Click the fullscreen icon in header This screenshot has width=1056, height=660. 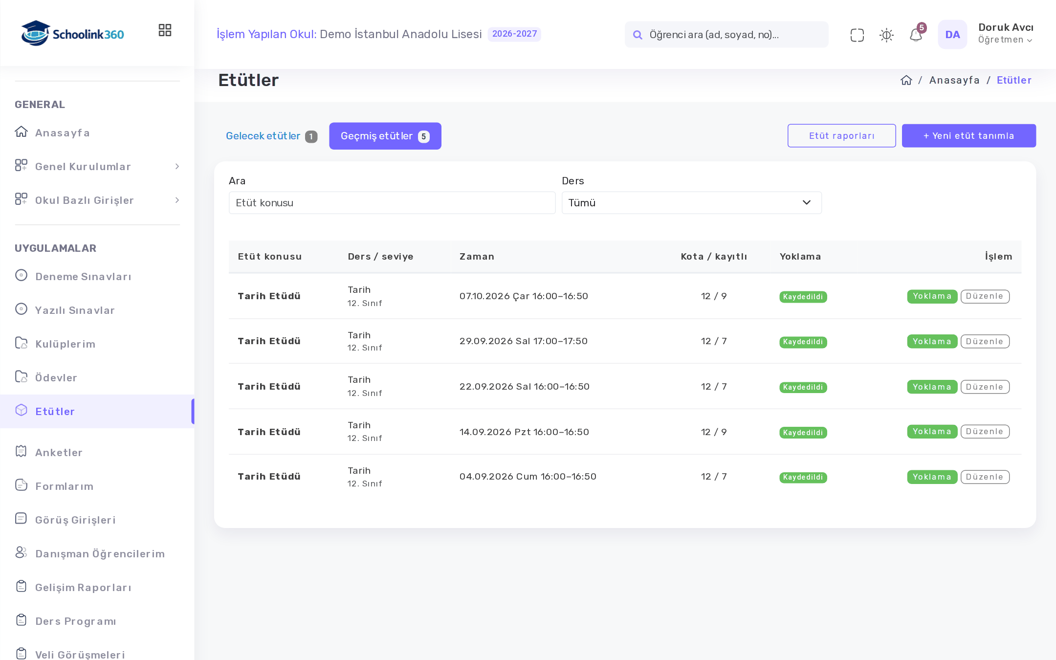[x=857, y=35]
